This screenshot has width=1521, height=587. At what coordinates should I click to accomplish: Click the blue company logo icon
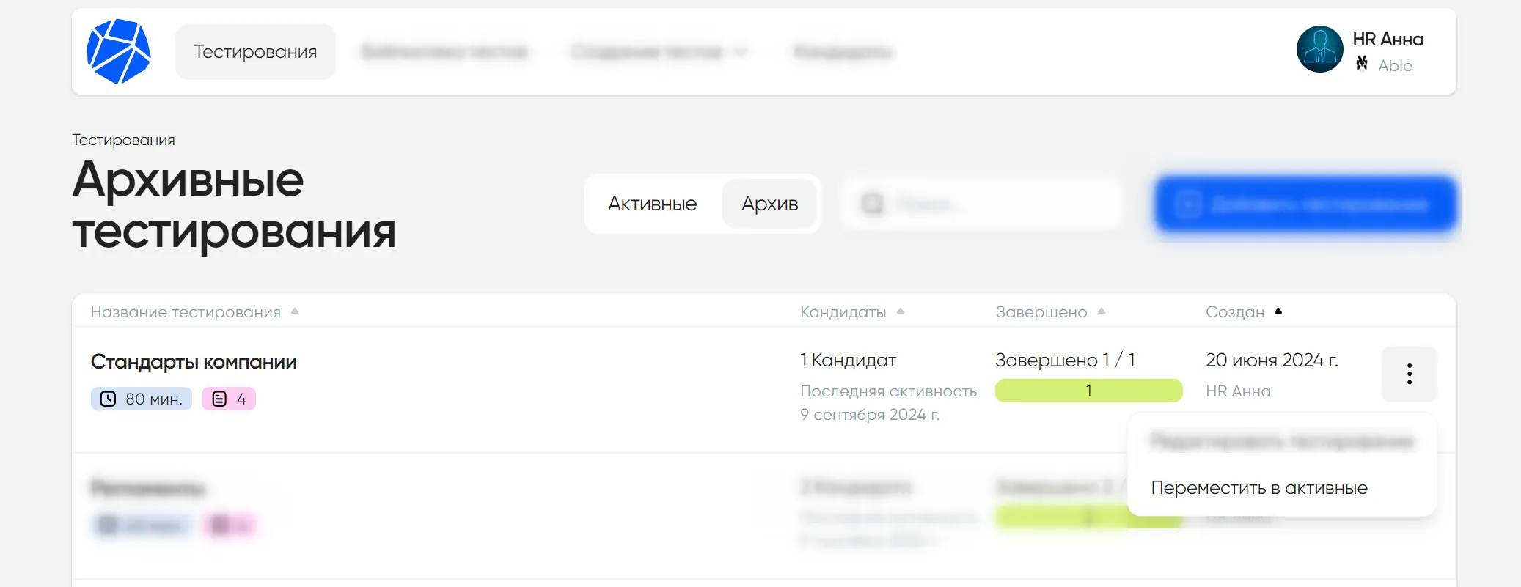pyautogui.click(x=119, y=51)
